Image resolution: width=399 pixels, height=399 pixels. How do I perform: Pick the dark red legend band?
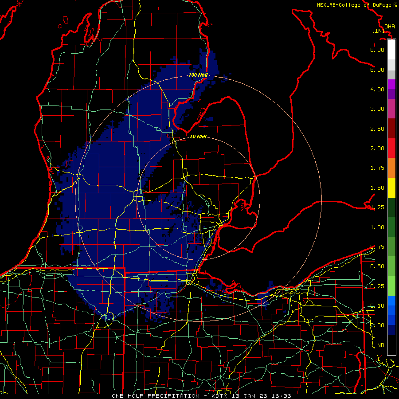coord(391,129)
